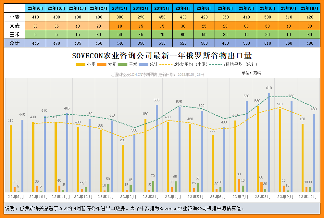The height and width of the screenshot is (218, 324).
Task: Click the 总计 row header in the table
Action: tap(14, 43)
